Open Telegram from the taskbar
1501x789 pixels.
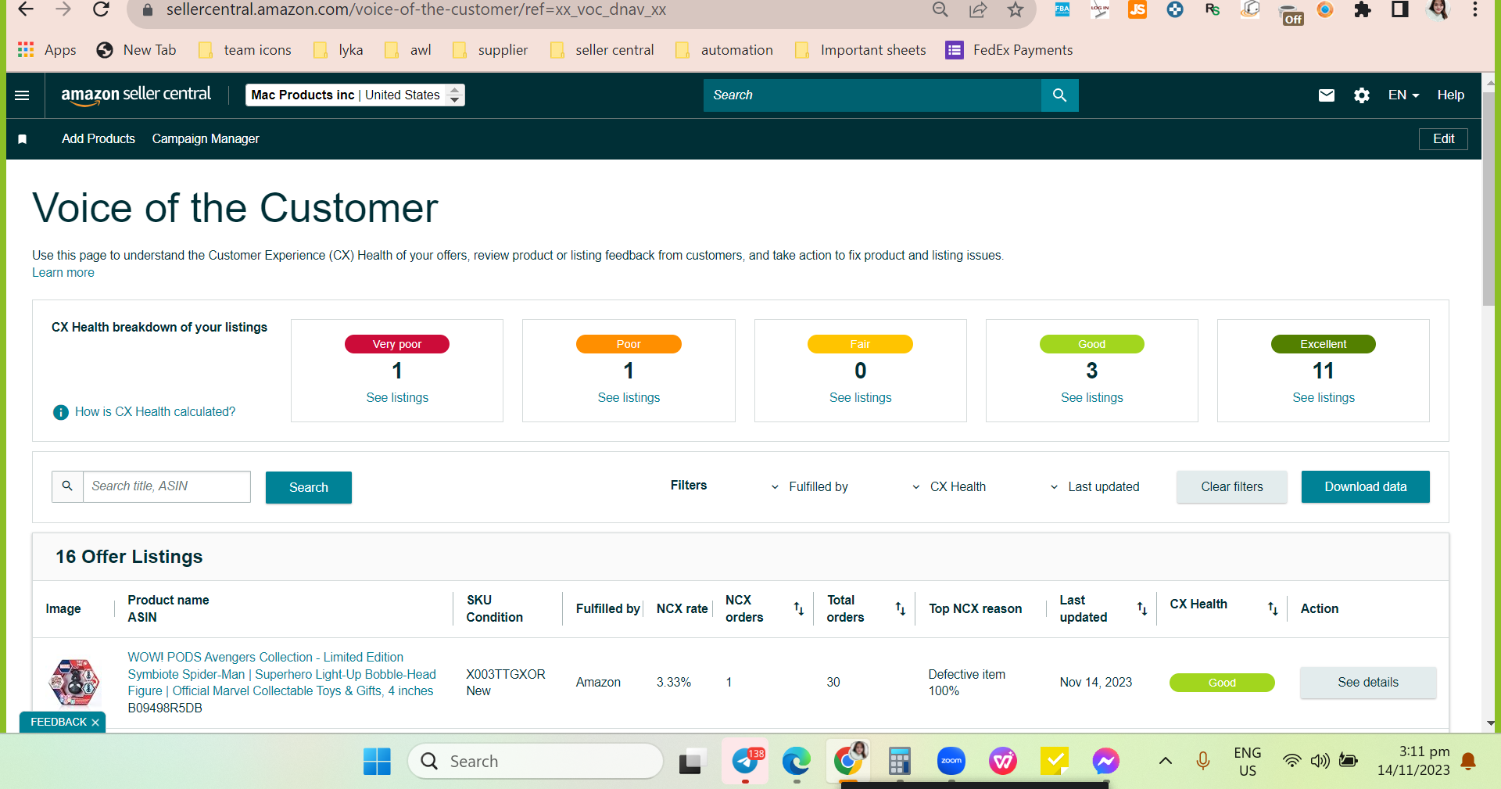click(745, 761)
